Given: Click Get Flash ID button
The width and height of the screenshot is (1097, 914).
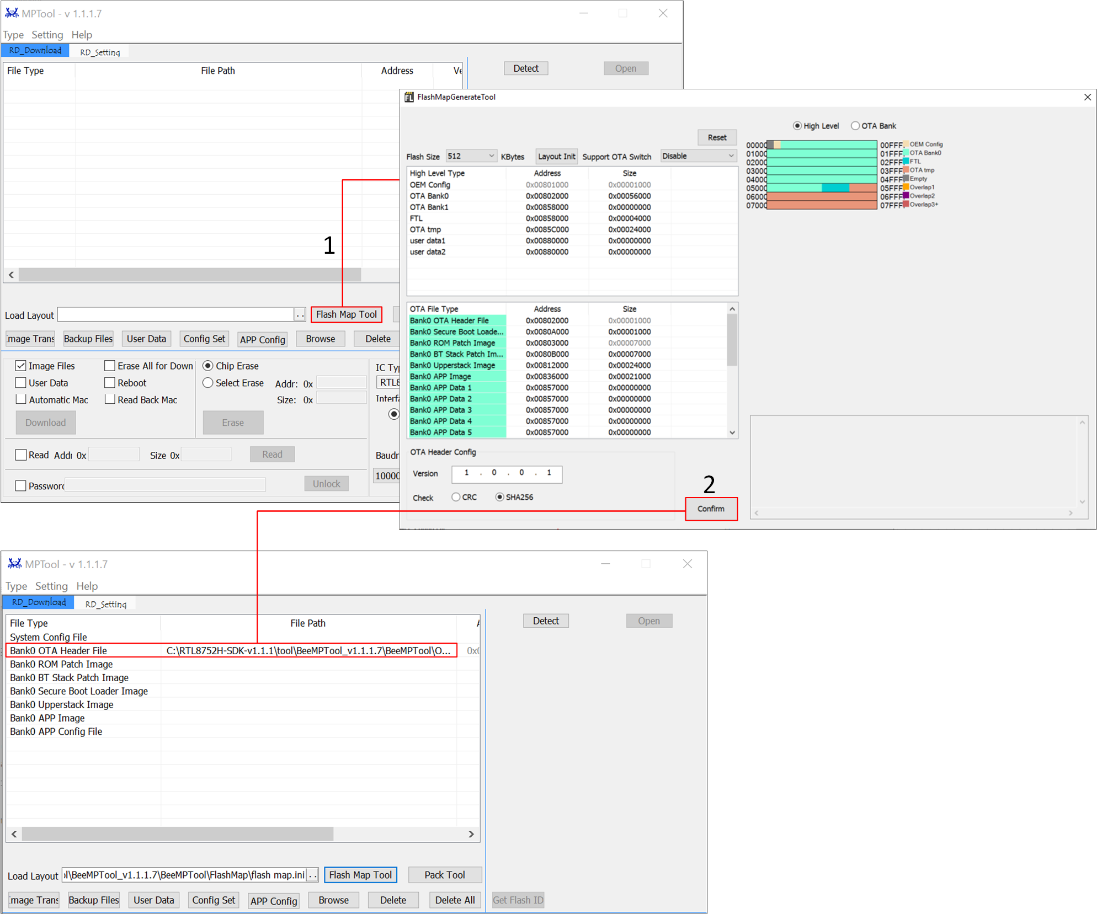Looking at the screenshot, I should (x=518, y=900).
